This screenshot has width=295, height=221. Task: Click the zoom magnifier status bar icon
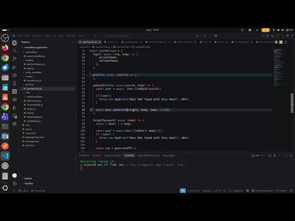point(183,191)
